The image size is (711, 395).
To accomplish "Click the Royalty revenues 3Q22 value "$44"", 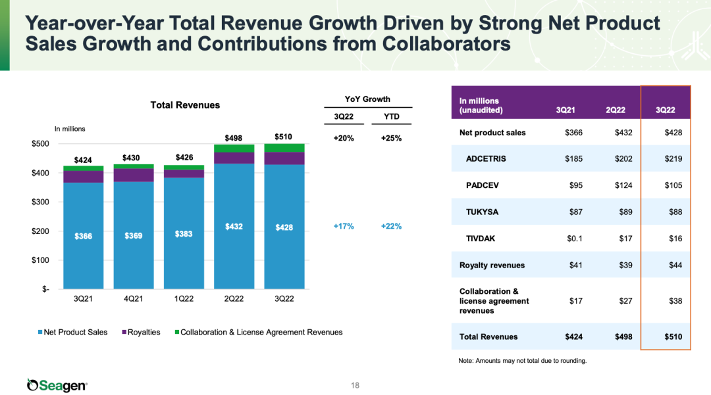I will (x=675, y=265).
